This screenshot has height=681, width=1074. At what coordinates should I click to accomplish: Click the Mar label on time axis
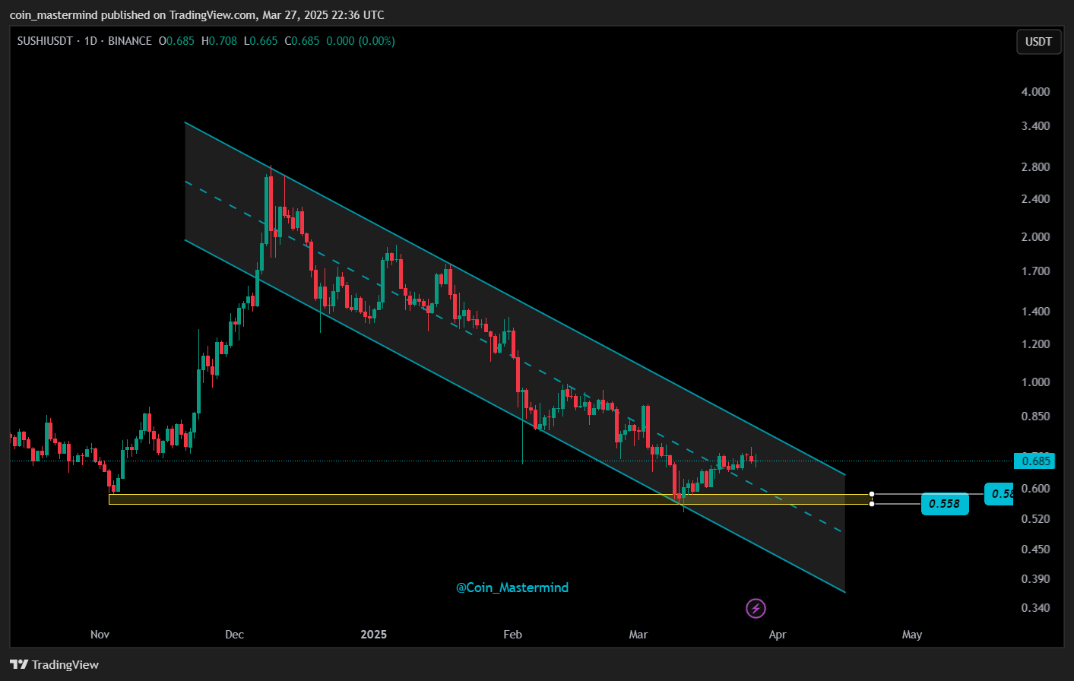coord(638,635)
